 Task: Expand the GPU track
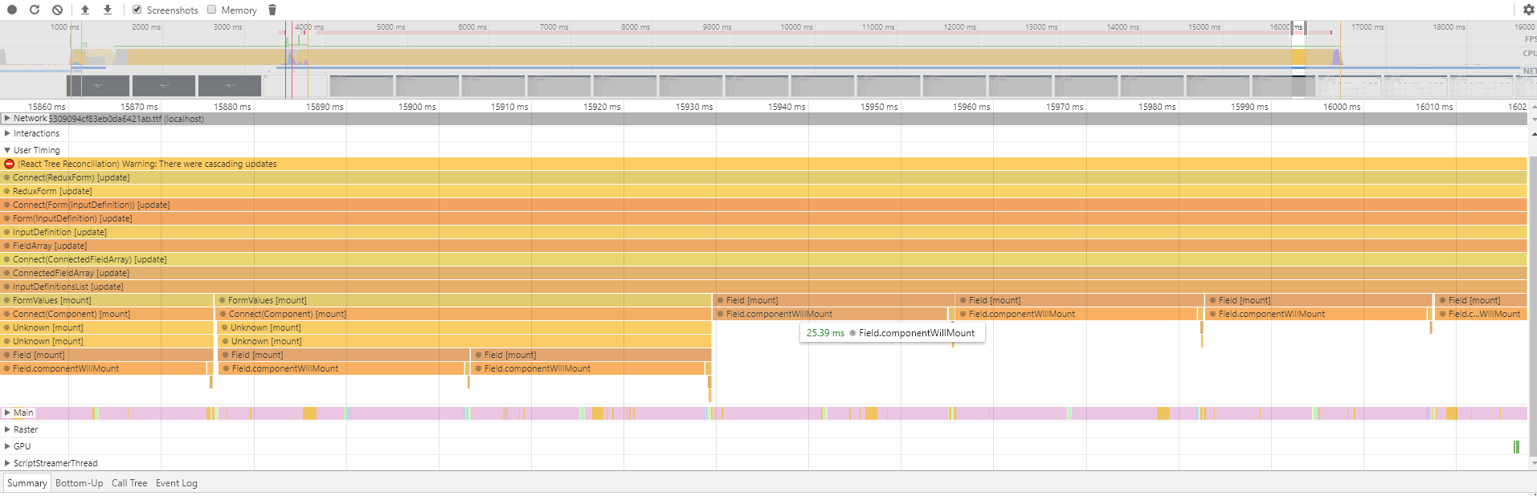point(7,446)
